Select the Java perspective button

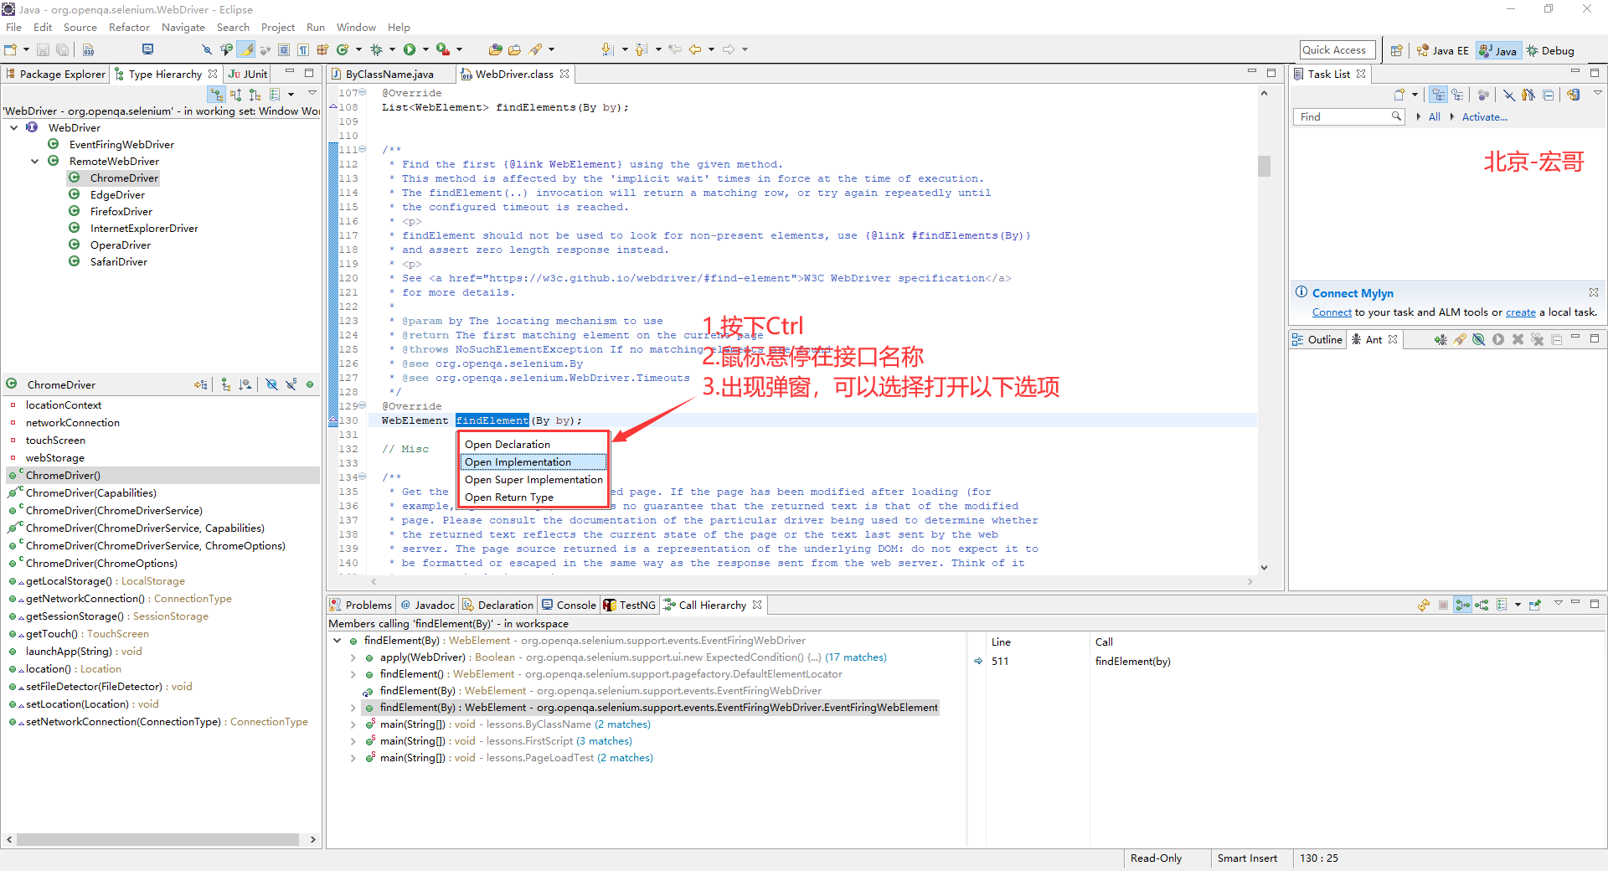pos(1497,50)
